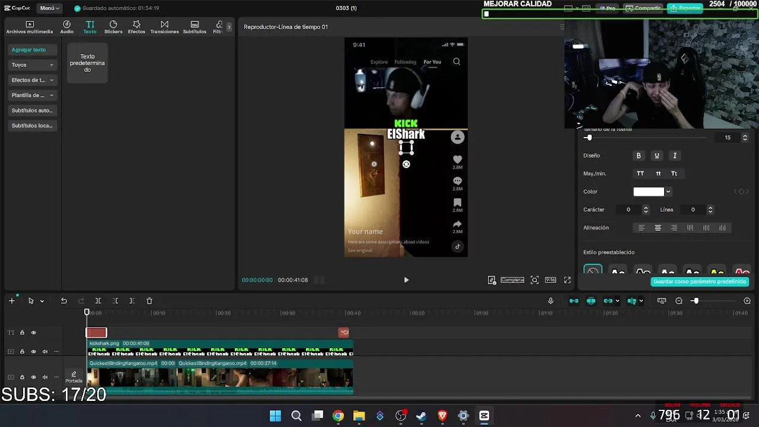759x427 pixels.
Task: Expand the Plantilla de texto section
Action: (32, 95)
